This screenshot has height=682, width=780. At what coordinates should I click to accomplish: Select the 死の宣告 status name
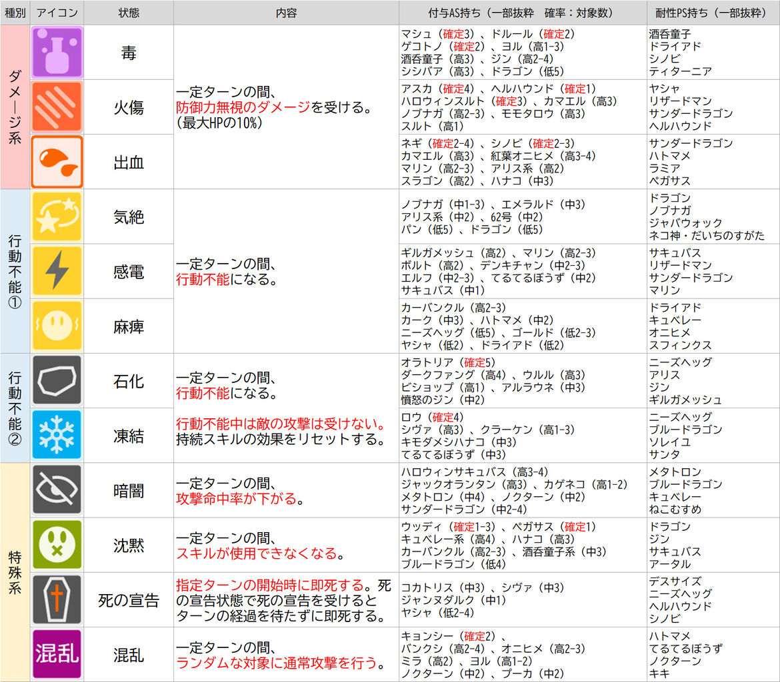[129, 600]
